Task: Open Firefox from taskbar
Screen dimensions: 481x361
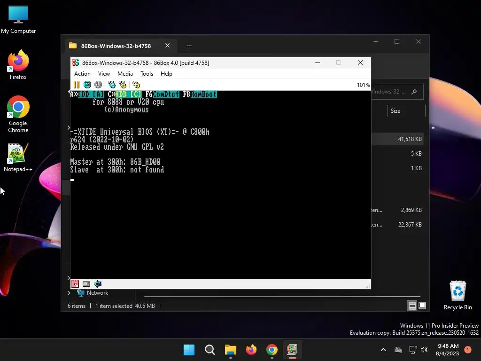Action: pos(251,350)
